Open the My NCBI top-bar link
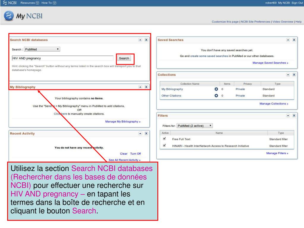 [x=284, y=3]
